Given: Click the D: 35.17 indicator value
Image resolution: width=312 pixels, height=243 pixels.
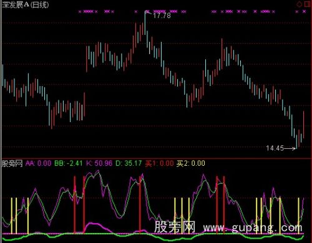Looking at the screenshot, I should 129,163.
